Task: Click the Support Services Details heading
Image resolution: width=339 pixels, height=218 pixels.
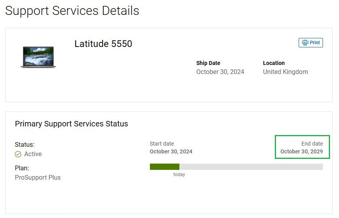Action: tap(72, 11)
